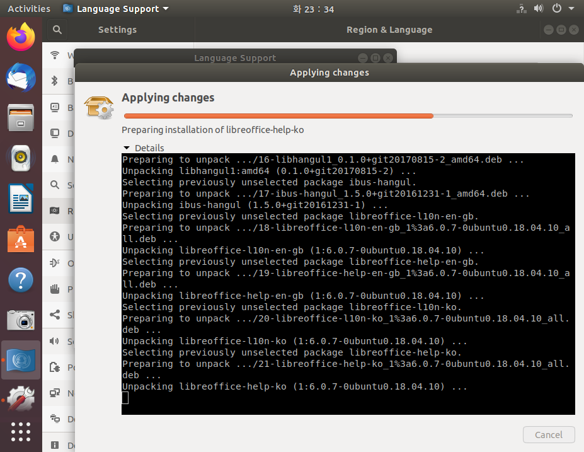Open Rhythmbox speaker icon in dock
The height and width of the screenshot is (452, 584).
point(21,158)
